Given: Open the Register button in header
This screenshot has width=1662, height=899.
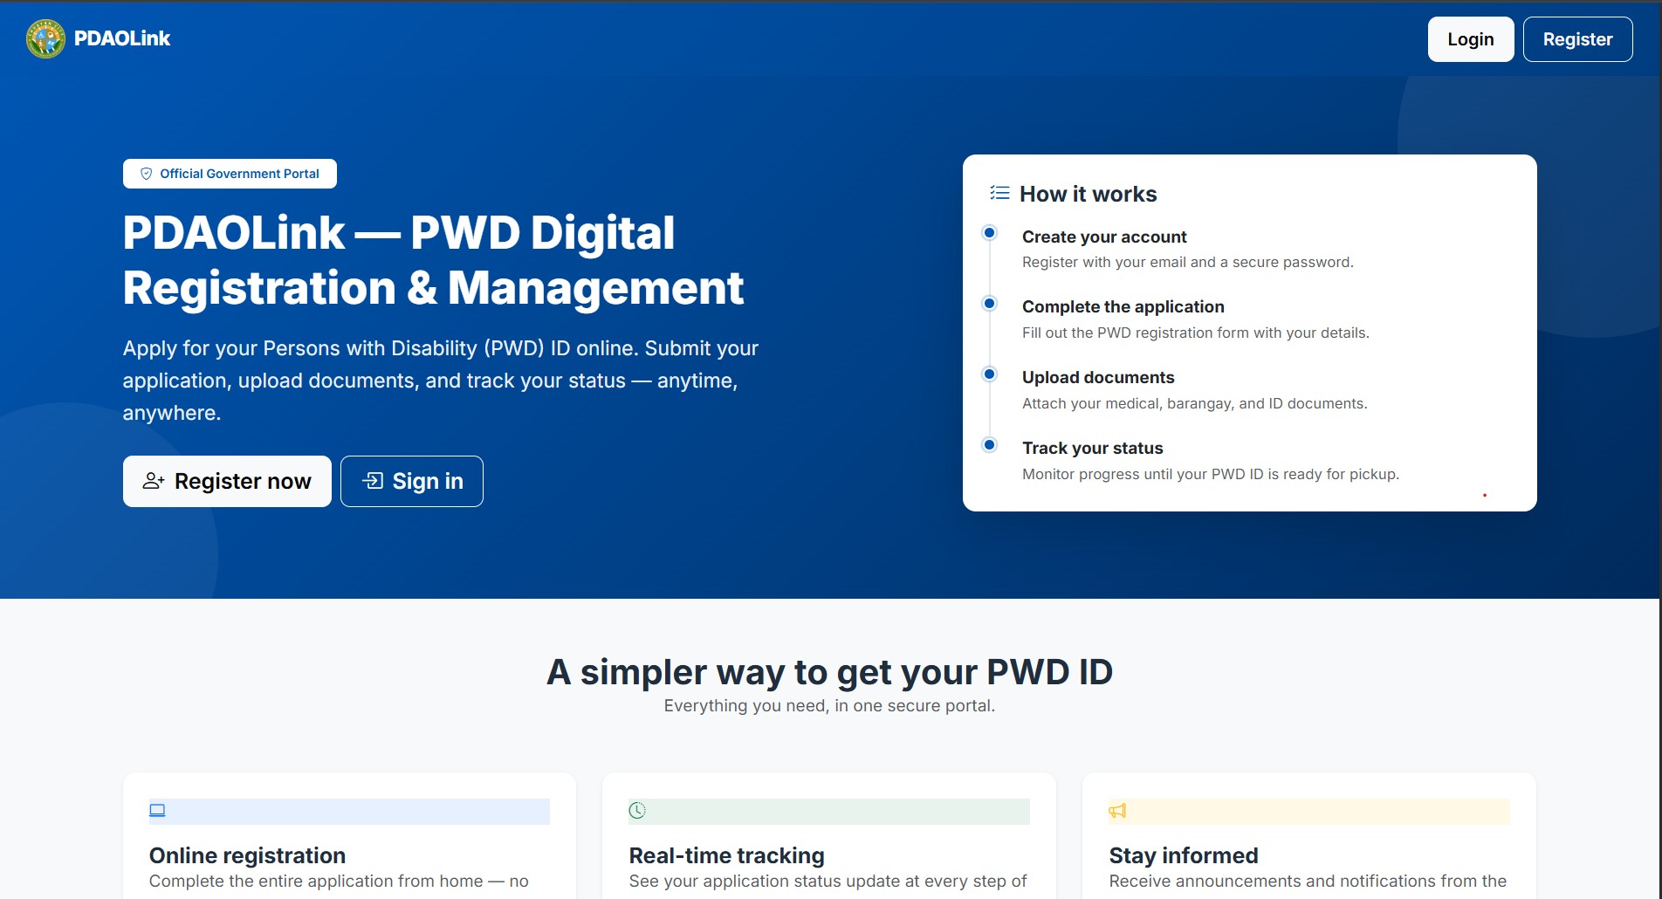Looking at the screenshot, I should (1577, 39).
